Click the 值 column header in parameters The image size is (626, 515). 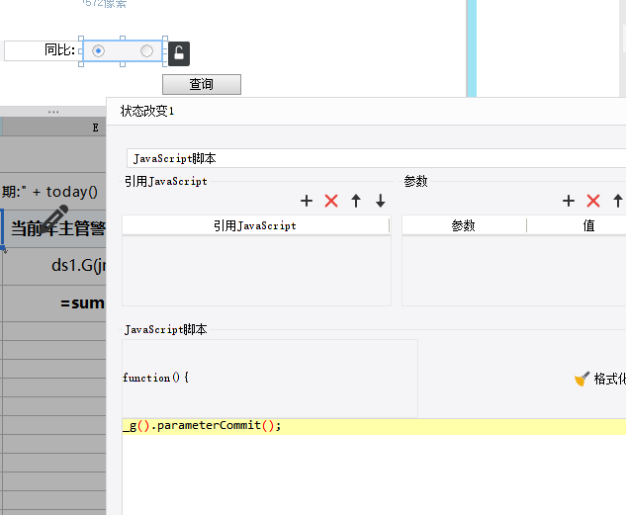point(588,225)
